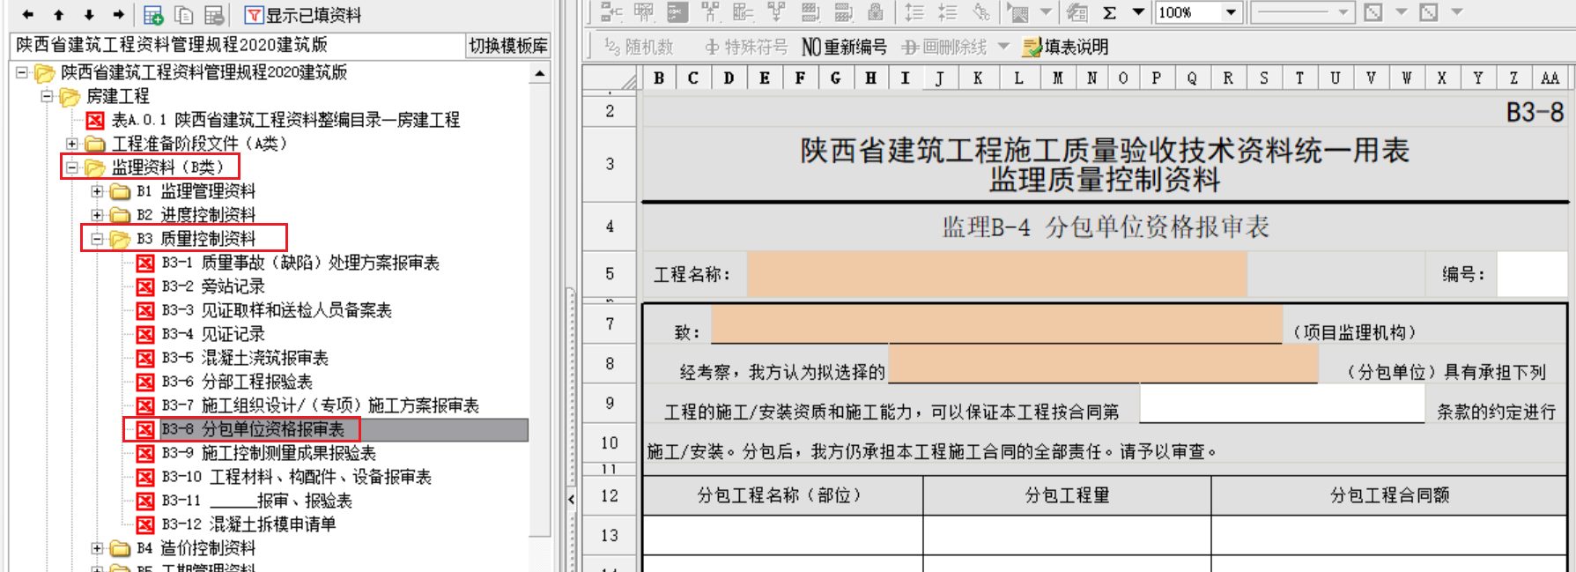Select column header H
Screen dimensions: 1576x572
point(870,78)
